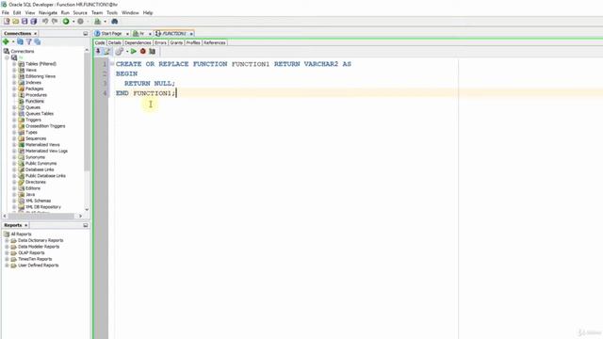Screen dimensions: 603x339
Task: Click Refresh icon in Connections panel
Action: [20, 41]
